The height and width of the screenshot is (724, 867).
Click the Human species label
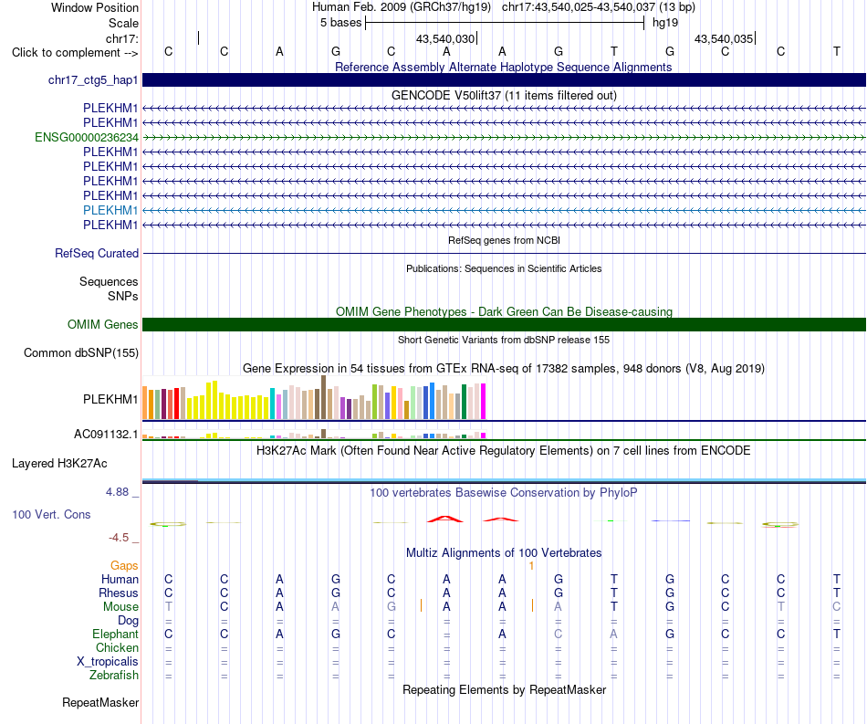click(120, 579)
